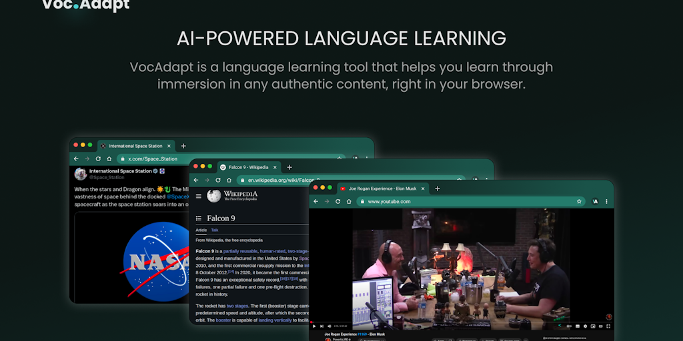Click home icon in the x.com window
683x341 pixels.
click(109, 159)
